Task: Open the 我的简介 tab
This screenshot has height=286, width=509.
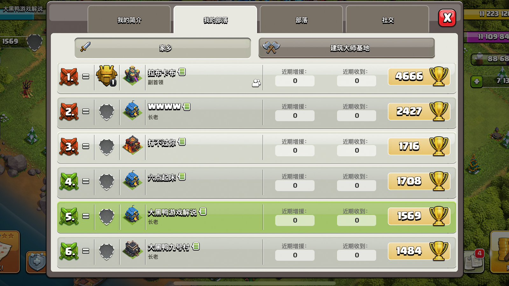Action: pyautogui.click(x=129, y=20)
